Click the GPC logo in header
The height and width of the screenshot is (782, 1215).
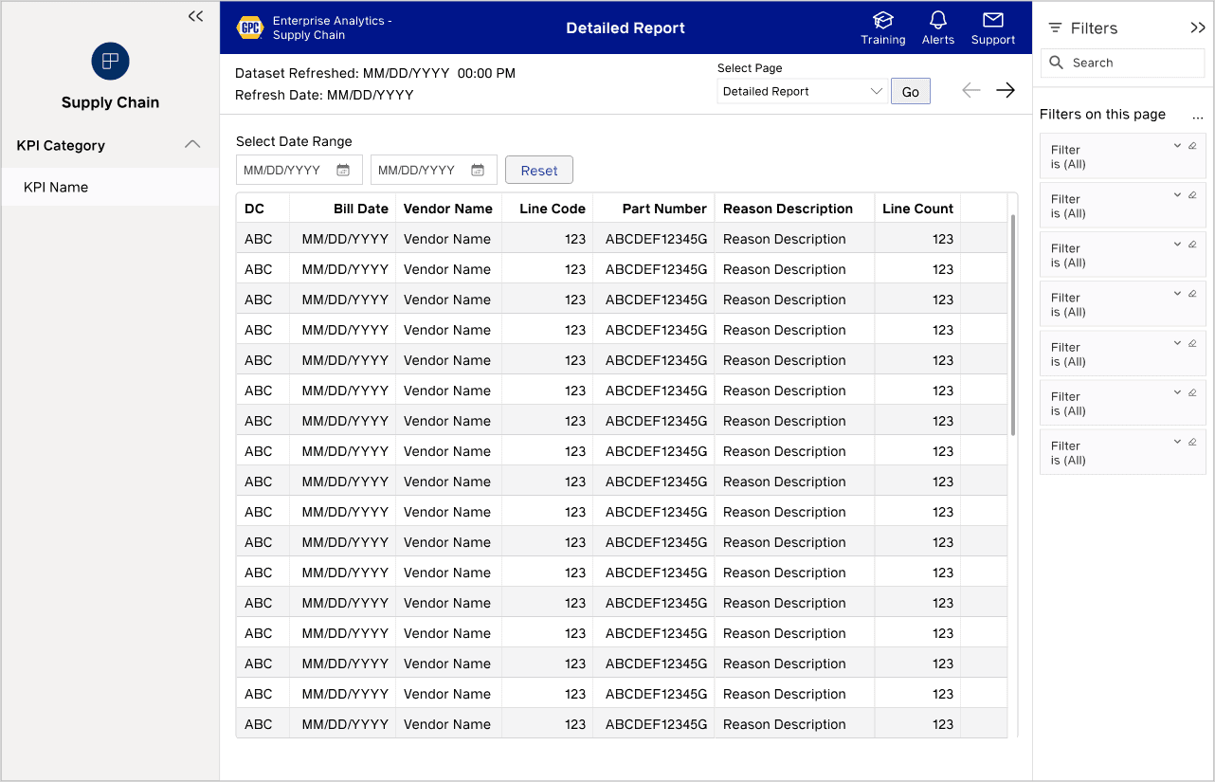[250, 27]
